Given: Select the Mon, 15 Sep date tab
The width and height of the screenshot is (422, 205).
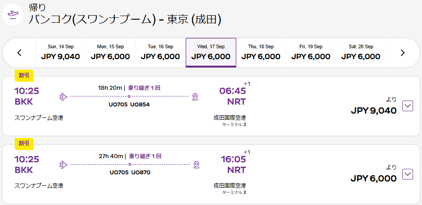Looking at the screenshot, I should point(110,52).
